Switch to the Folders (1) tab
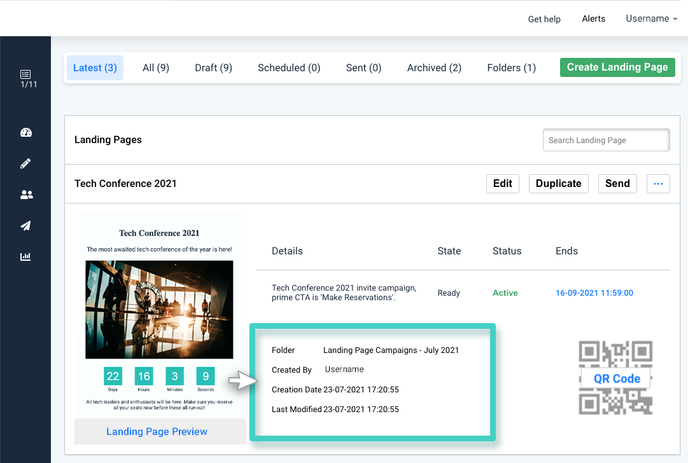The image size is (688, 463). pyautogui.click(x=511, y=68)
